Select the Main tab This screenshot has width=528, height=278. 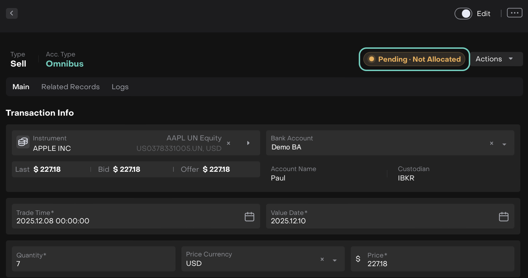[x=21, y=87]
